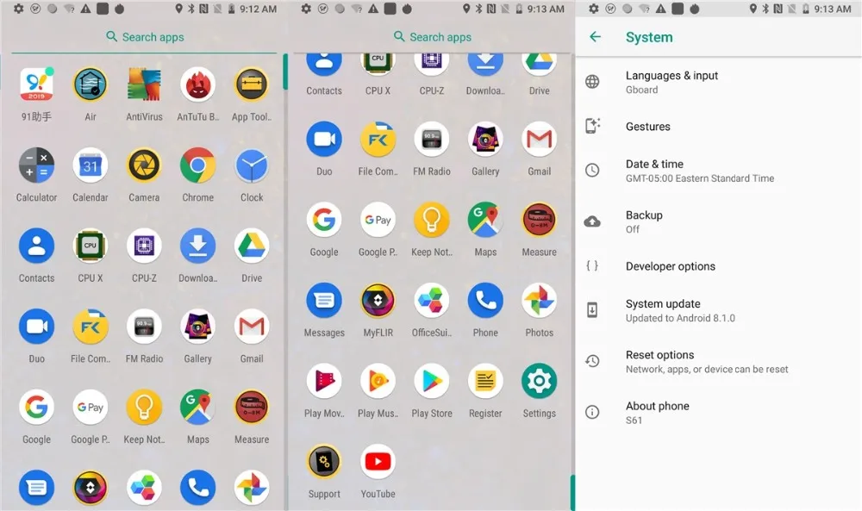
Task: Open Languages & input settings
Action: click(719, 83)
